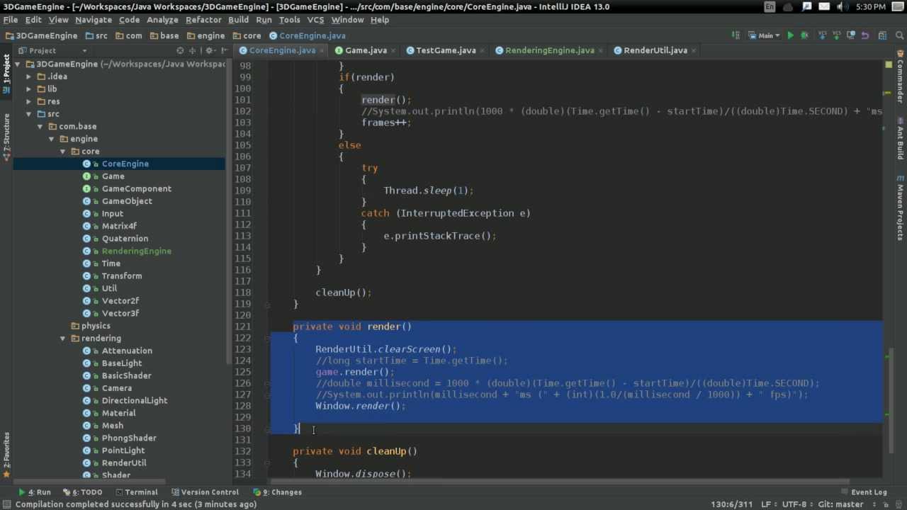Collapse the core package node
This screenshot has height=510, width=907.
click(x=63, y=151)
